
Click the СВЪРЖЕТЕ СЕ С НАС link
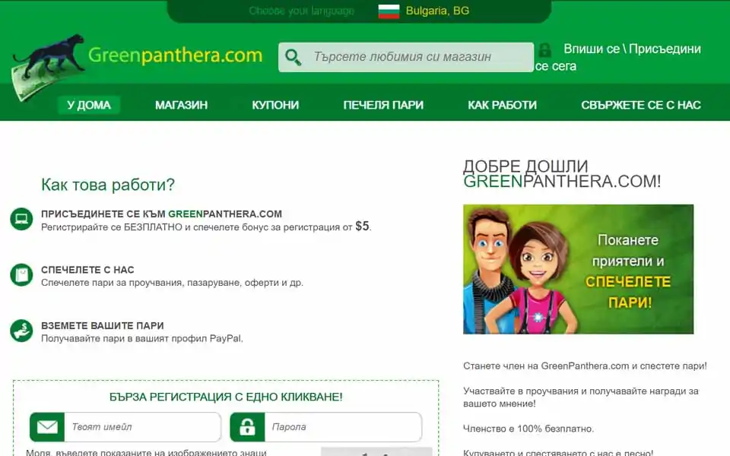coord(640,105)
